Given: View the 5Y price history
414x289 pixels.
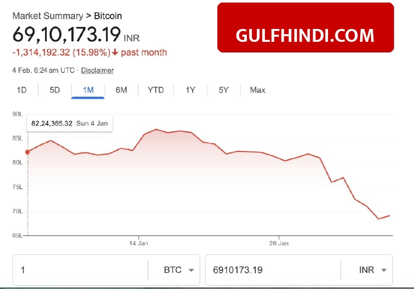Looking at the screenshot, I should coord(224,90).
